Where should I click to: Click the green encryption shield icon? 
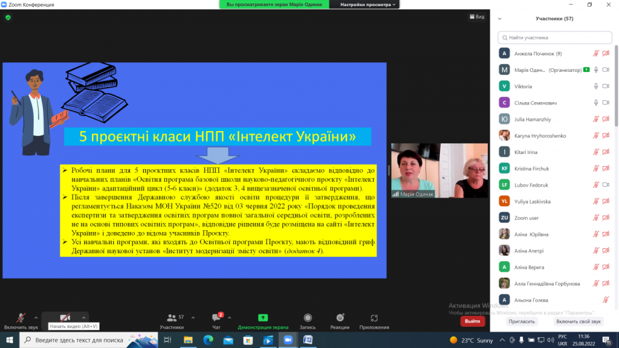(8, 18)
